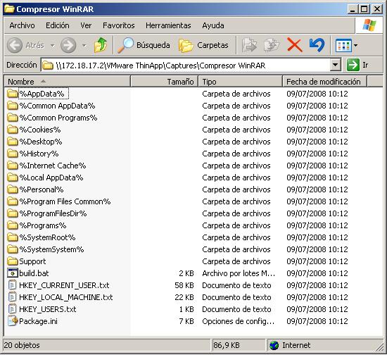Screen dimensions: 387x355
Task: Open the Herramientas menu
Action: click(168, 25)
